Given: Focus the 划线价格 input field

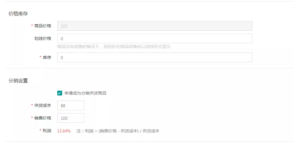Looking at the screenshot, I should point(154,39).
